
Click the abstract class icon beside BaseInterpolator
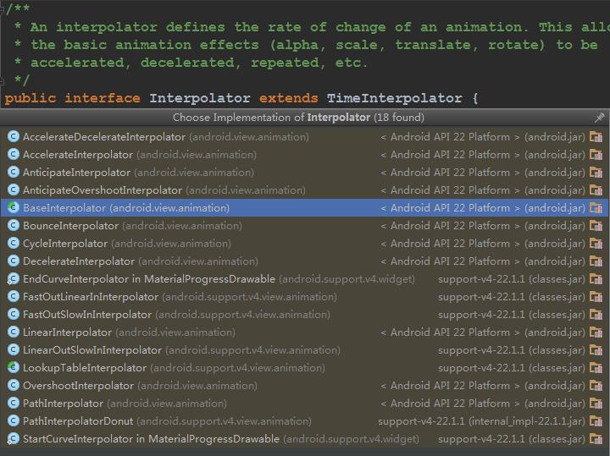pyautogui.click(x=13, y=208)
